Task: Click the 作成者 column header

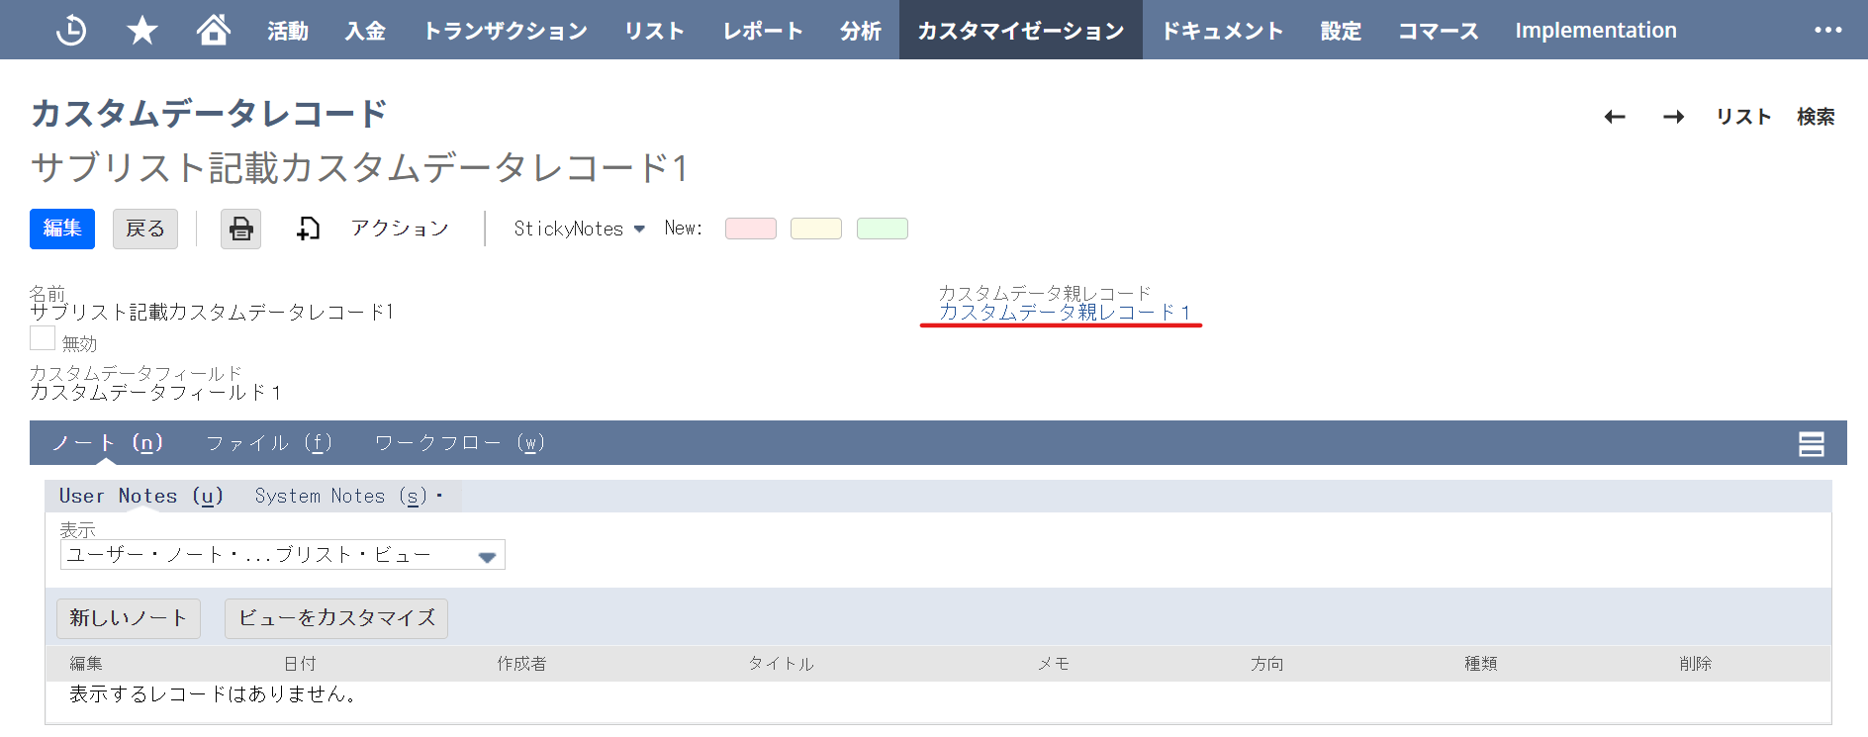Action: coord(521,664)
